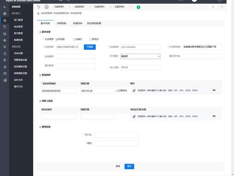Viewport: 234px width, 176px height.
Task: Click the 保存 save button
Action: click(x=118, y=166)
